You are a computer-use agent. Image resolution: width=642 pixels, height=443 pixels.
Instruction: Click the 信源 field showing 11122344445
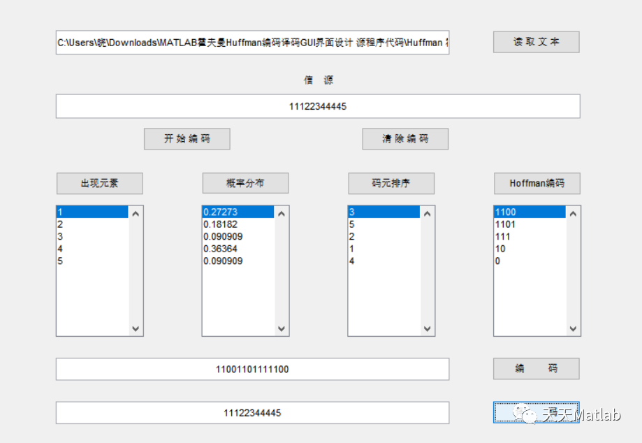[x=318, y=106]
